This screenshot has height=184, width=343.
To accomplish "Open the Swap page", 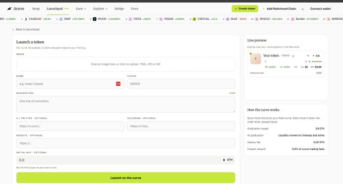I will [36, 9].
